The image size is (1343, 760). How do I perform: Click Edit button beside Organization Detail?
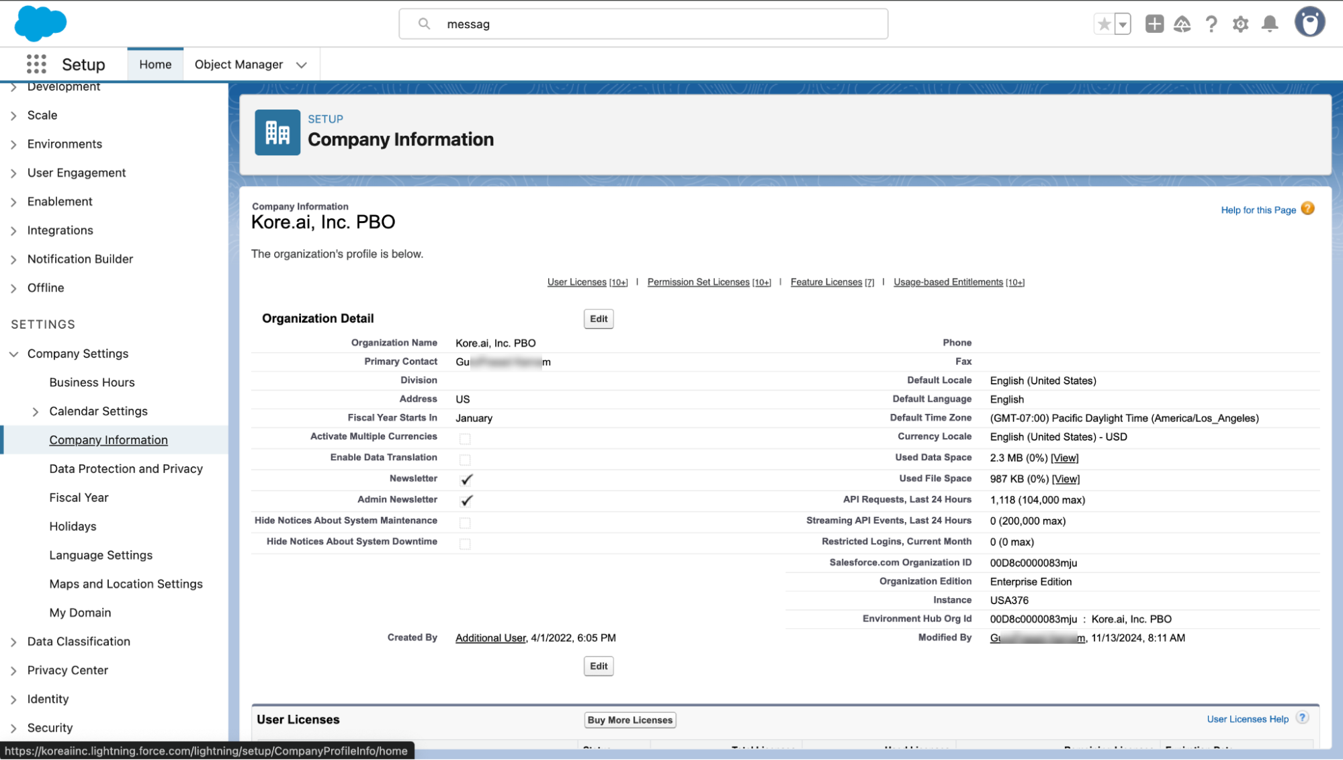(598, 319)
